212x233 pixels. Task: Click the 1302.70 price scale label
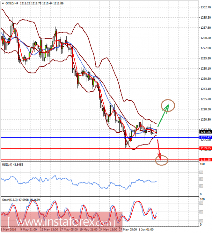[206, 7]
